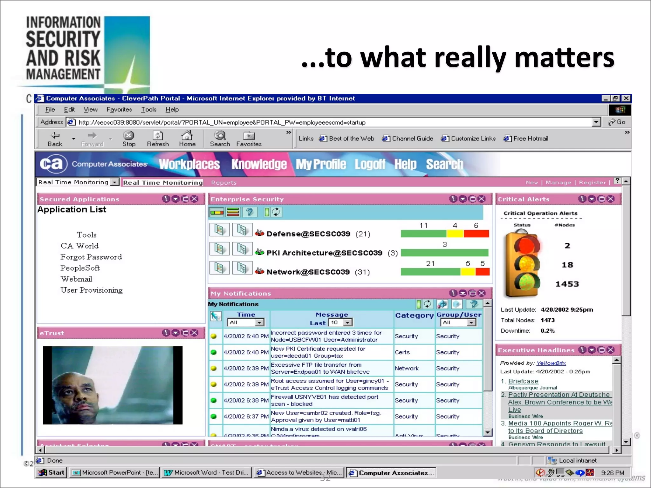Expand the Last 10 messages count dropdown
Screen dimensions: 651x488
click(x=348, y=322)
